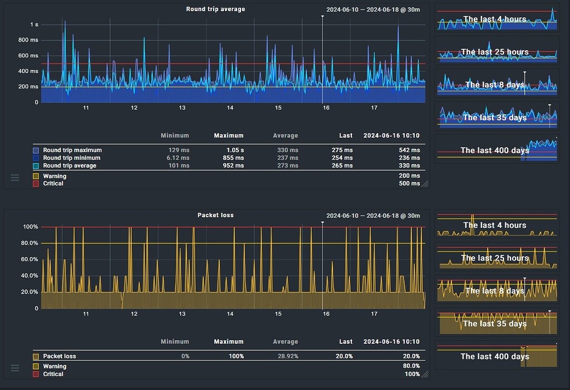This screenshot has width=570, height=390.
Task: Switch to The last 25 hours packet loss view
Action: pos(496,258)
